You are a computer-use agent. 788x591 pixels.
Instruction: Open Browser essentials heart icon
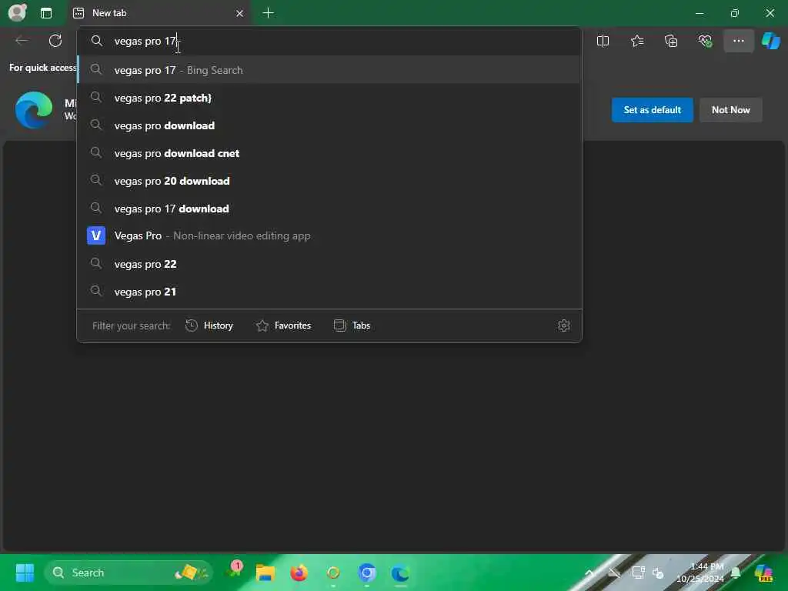click(705, 41)
